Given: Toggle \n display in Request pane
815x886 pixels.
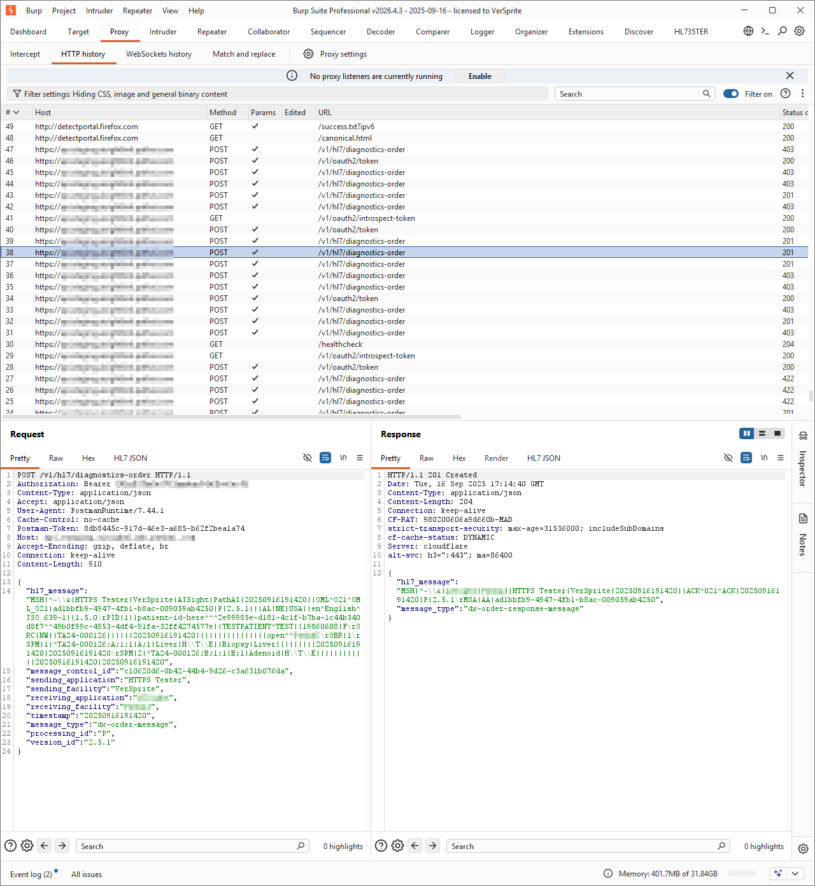Looking at the screenshot, I should coord(343,458).
